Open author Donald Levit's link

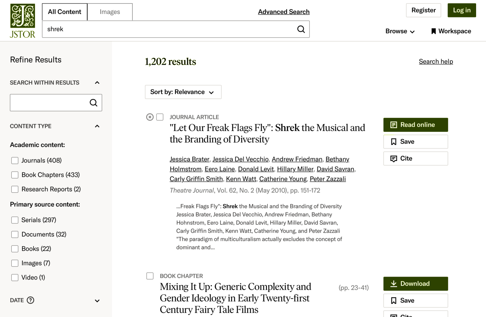[x=256, y=169]
